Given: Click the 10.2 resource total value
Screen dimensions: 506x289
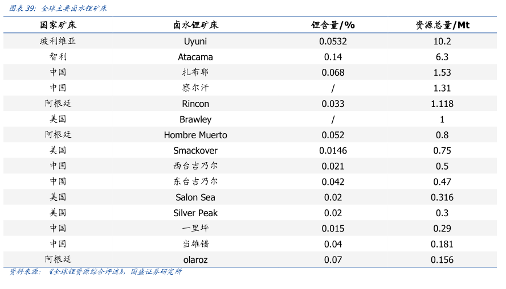Looking at the screenshot, I should [x=442, y=41].
